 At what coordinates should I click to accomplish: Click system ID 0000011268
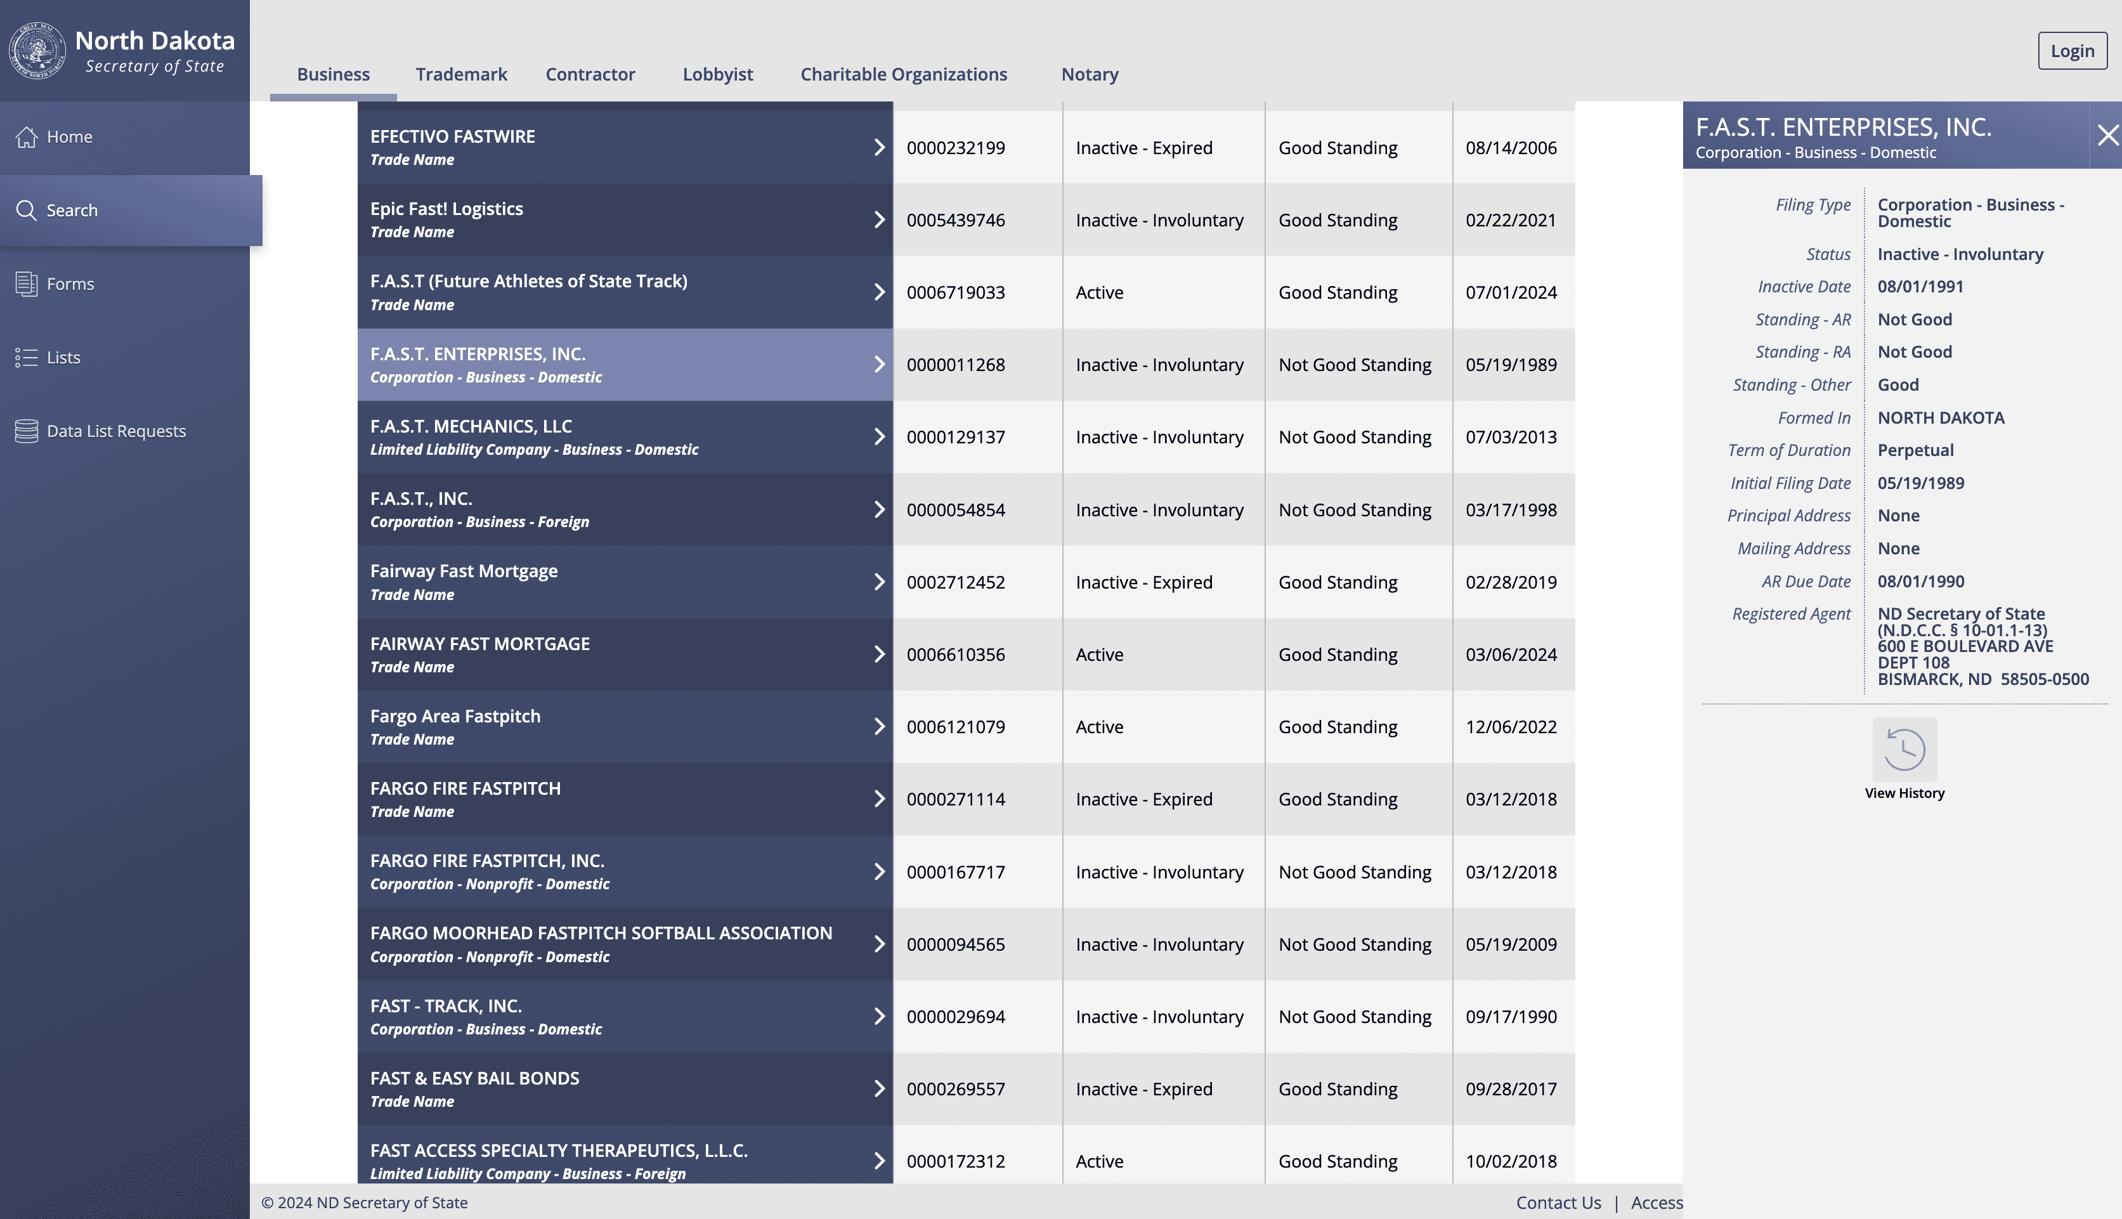(x=956, y=364)
